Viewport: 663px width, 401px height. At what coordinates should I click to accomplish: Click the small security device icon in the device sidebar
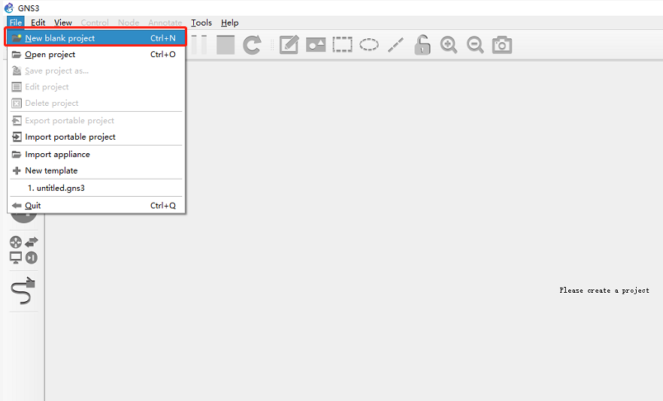tap(32, 258)
